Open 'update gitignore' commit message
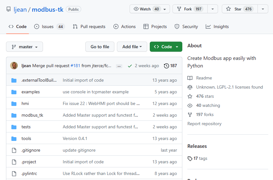 (x=79, y=150)
